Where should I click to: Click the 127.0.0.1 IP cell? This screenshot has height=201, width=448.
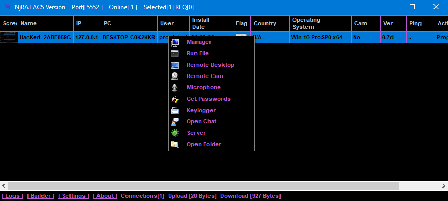pos(87,37)
